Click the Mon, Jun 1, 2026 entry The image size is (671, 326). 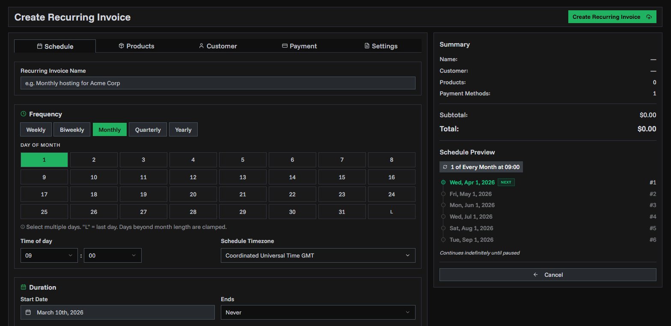click(x=472, y=205)
